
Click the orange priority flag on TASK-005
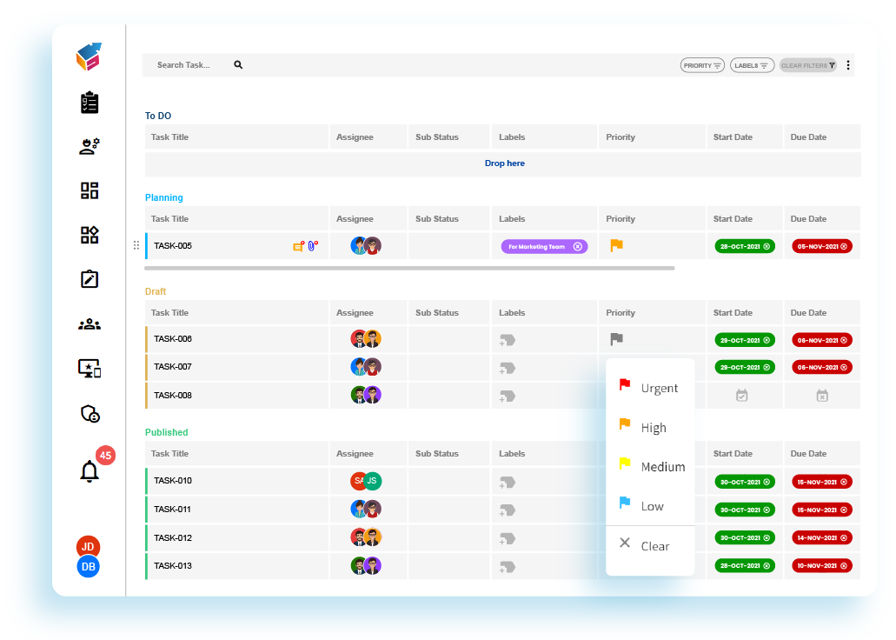(x=616, y=246)
